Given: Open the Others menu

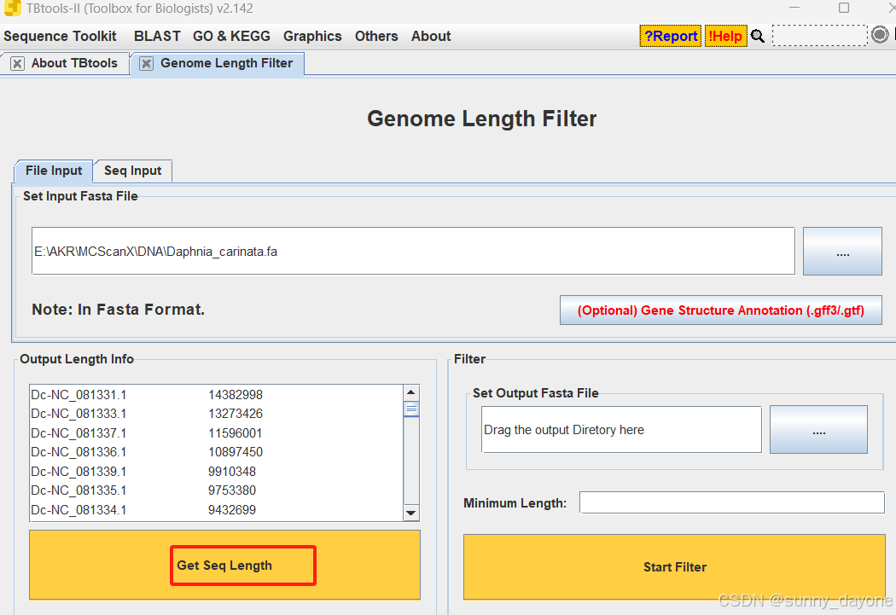Looking at the screenshot, I should [376, 36].
